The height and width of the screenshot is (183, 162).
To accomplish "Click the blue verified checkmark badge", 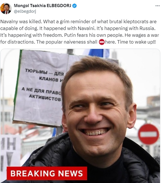I will pyautogui.click(x=75, y=6).
